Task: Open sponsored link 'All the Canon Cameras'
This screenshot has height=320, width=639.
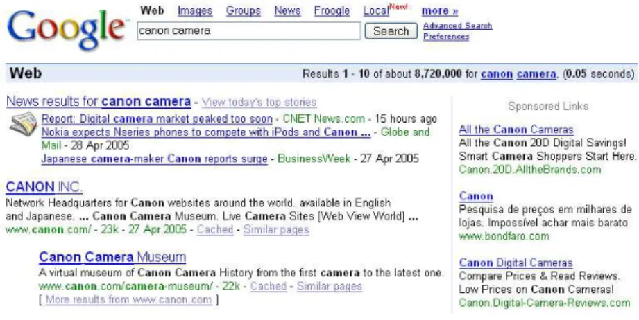Action: [x=516, y=130]
